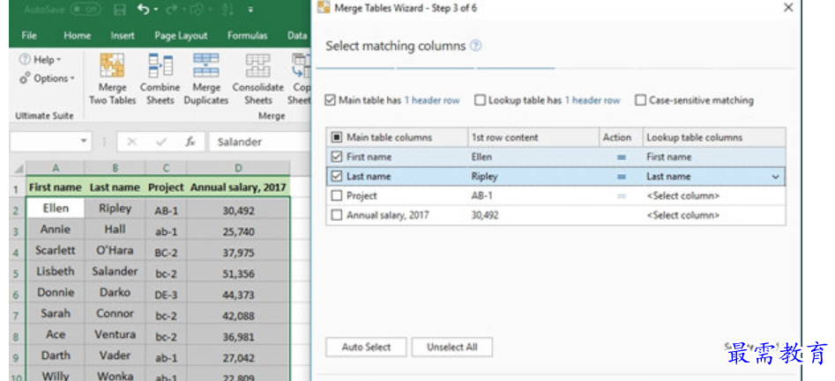Click the formula bar confirm checkmark

160,142
